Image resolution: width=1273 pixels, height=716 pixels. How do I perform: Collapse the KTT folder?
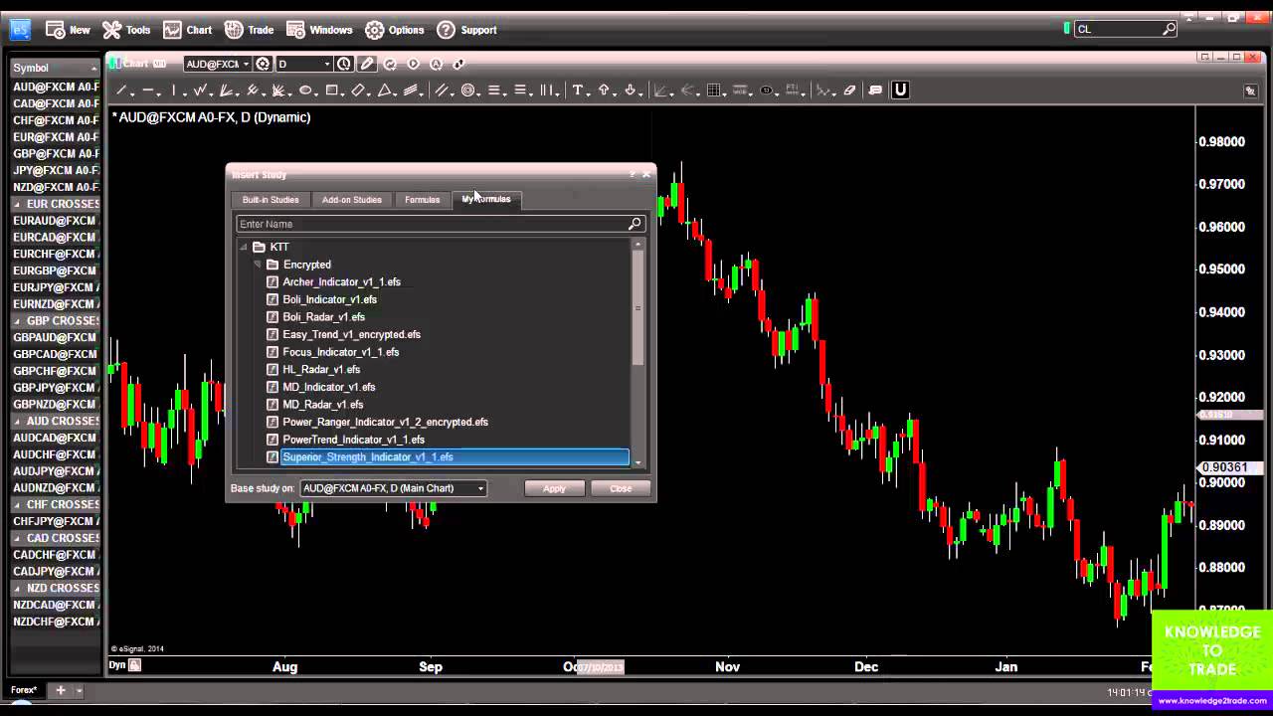[x=244, y=247]
